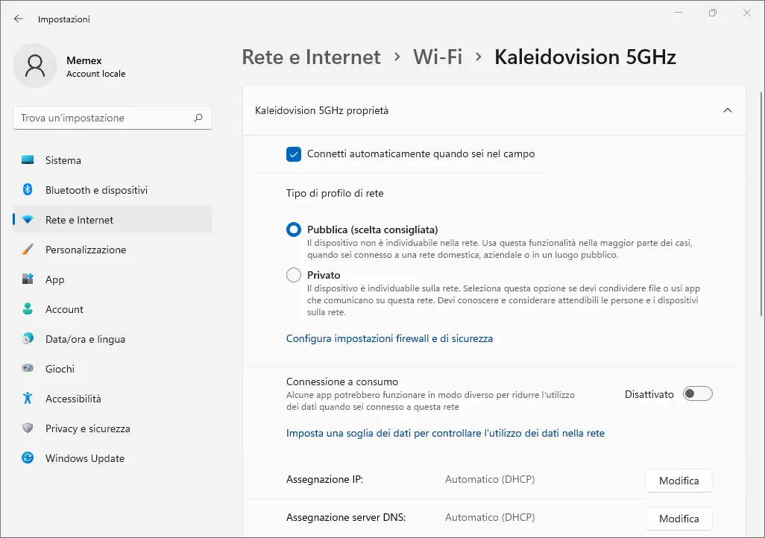
Task: Click the Bluetooth icon in sidebar
Action: coord(28,190)
